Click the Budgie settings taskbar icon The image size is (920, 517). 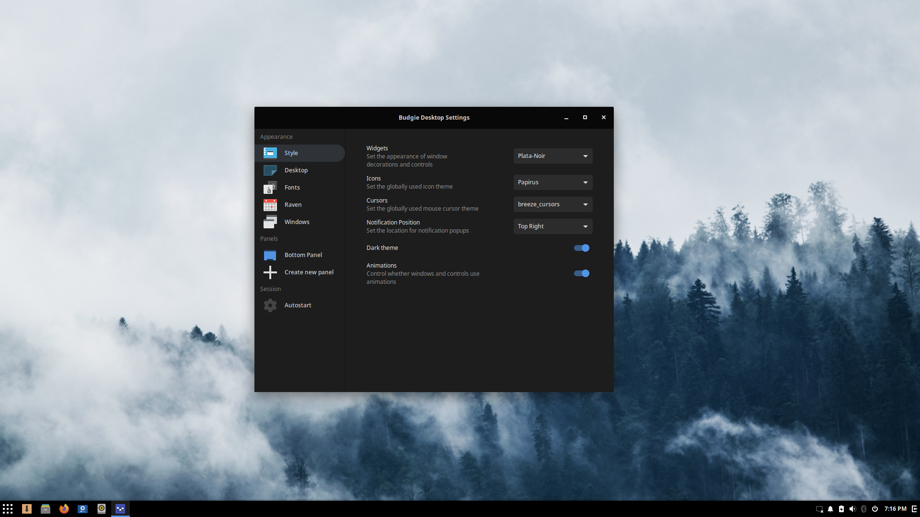(120, 509)
